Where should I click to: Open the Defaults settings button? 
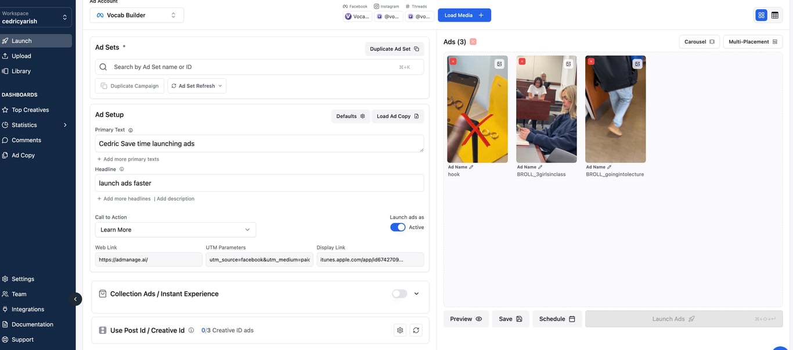(351, 116)
